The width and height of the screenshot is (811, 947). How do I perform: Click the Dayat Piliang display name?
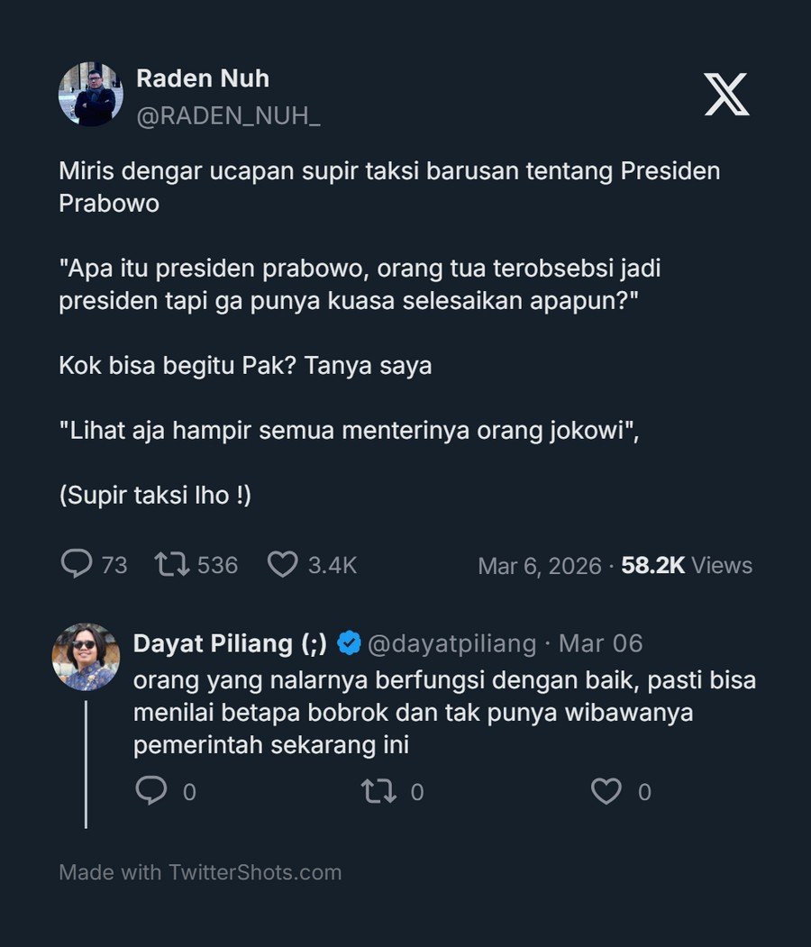[x=231, y=643]
